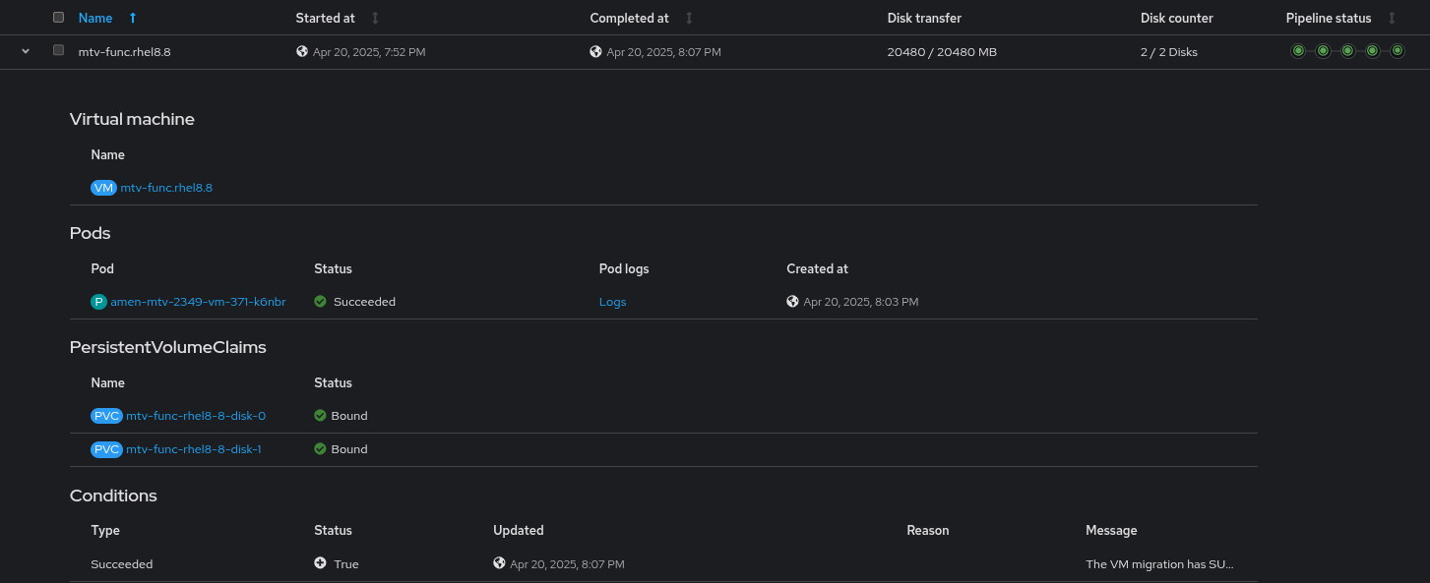Click the first pipeline status step circle
The width and height of the screenshot is (1430, 583).
click(1298, 51)
